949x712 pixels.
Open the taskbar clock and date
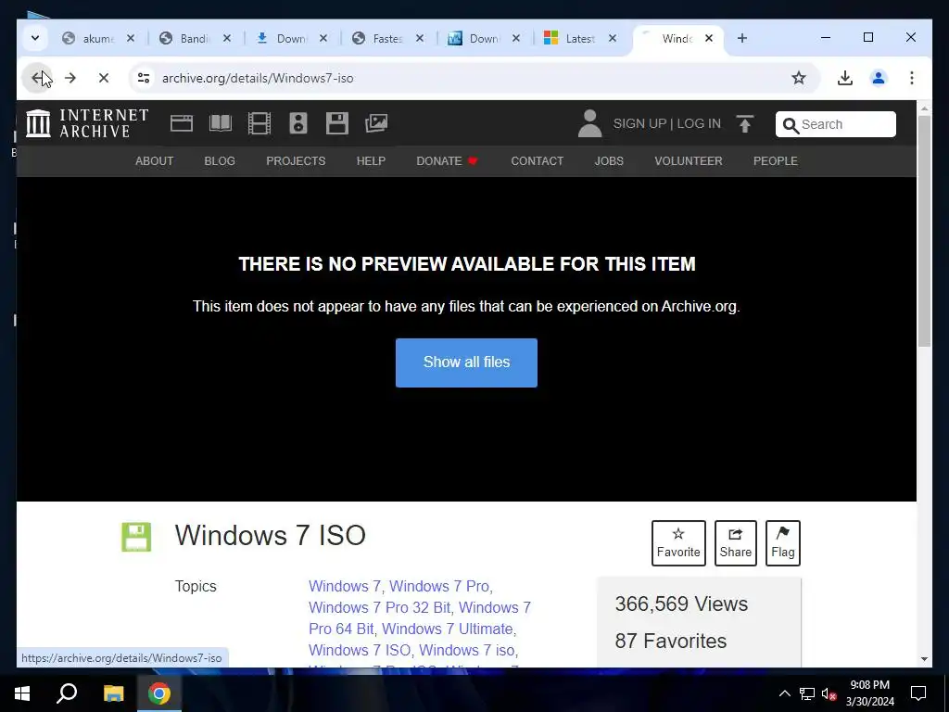[x=869, y=693]
